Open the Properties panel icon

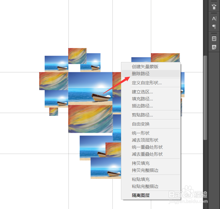point(214,39)
